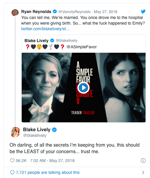Expand conversation with the right chevron
Image resolution: width=150 pixels, height=178 pixels.
143,173
